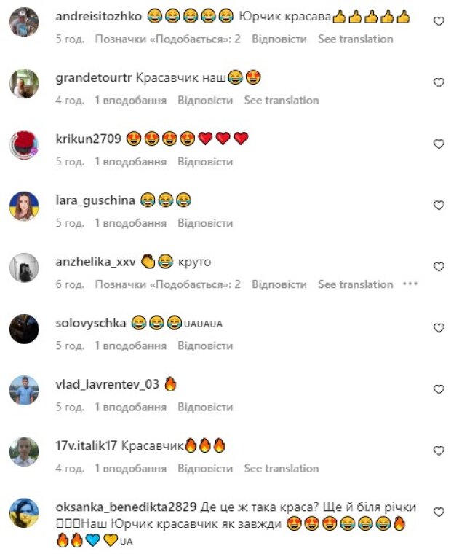Reply to the andreisitozhko comment
This screenshot has width=451, height=554.
(279, 39)
